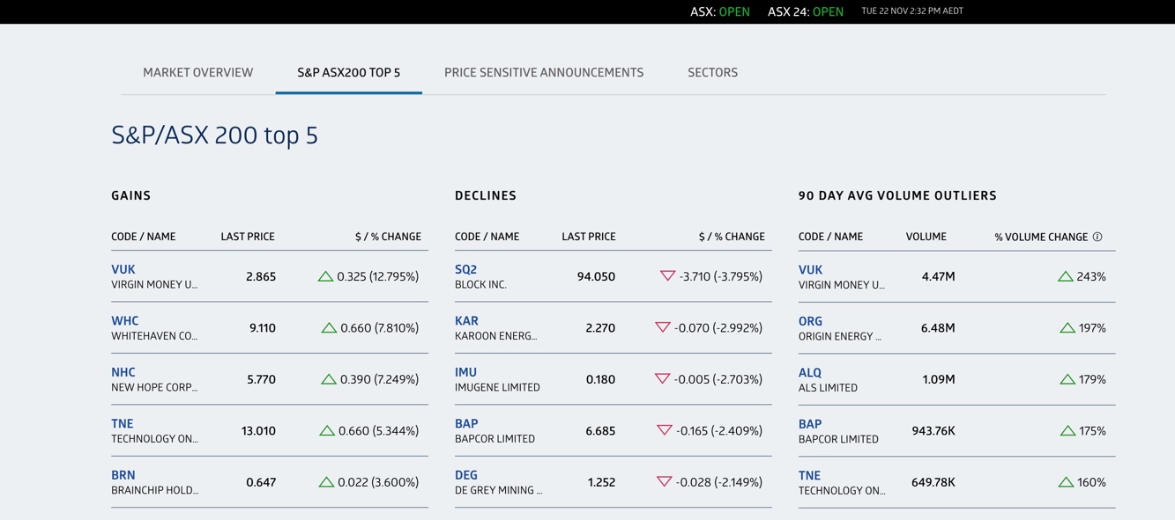The width and height of the screenshot is (1175, 520).
Task: Open the BRN stock code link
Action: point(123,475)
